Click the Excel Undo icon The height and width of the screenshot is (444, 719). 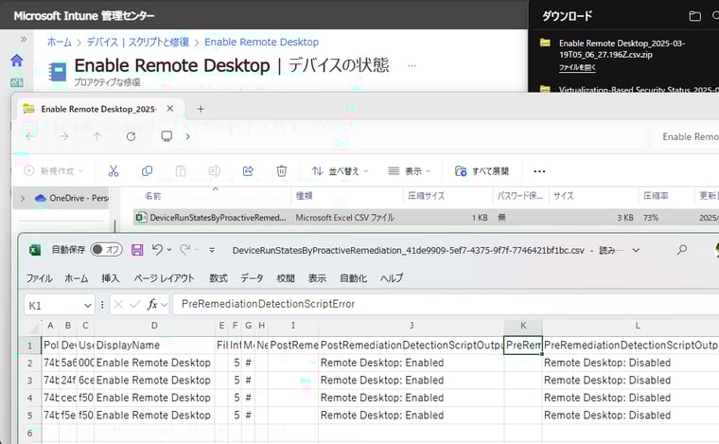[x=157, y=250]
